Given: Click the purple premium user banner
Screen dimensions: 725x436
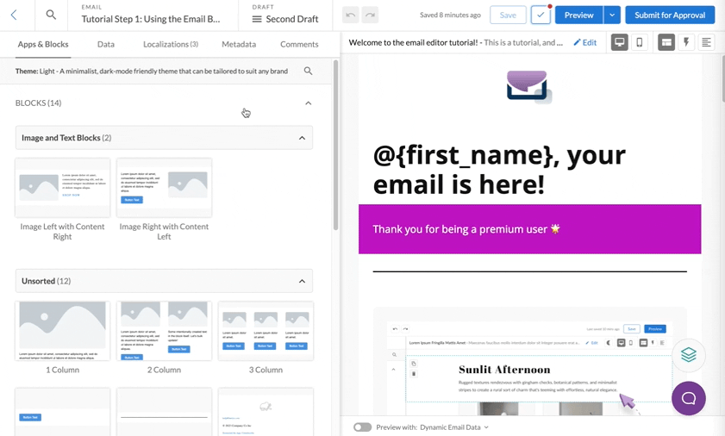Looking at the screenshot, I should click(x=529, y=229).
